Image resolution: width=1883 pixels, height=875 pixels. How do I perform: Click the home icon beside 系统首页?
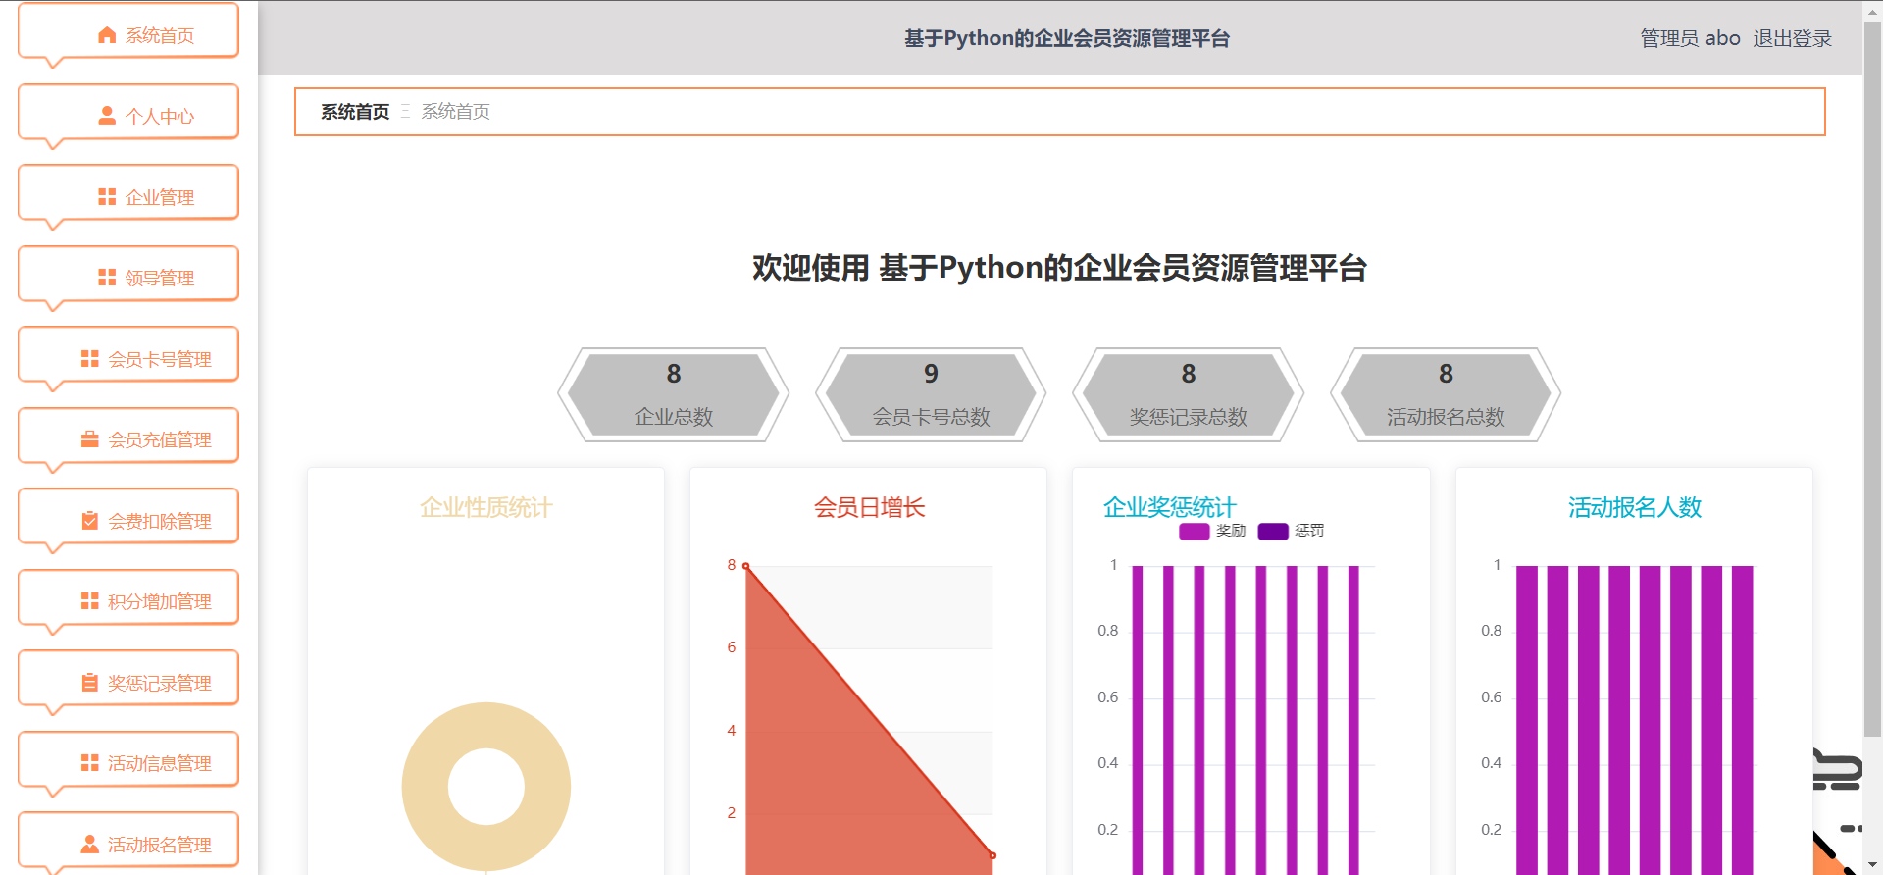click(107, 35)
